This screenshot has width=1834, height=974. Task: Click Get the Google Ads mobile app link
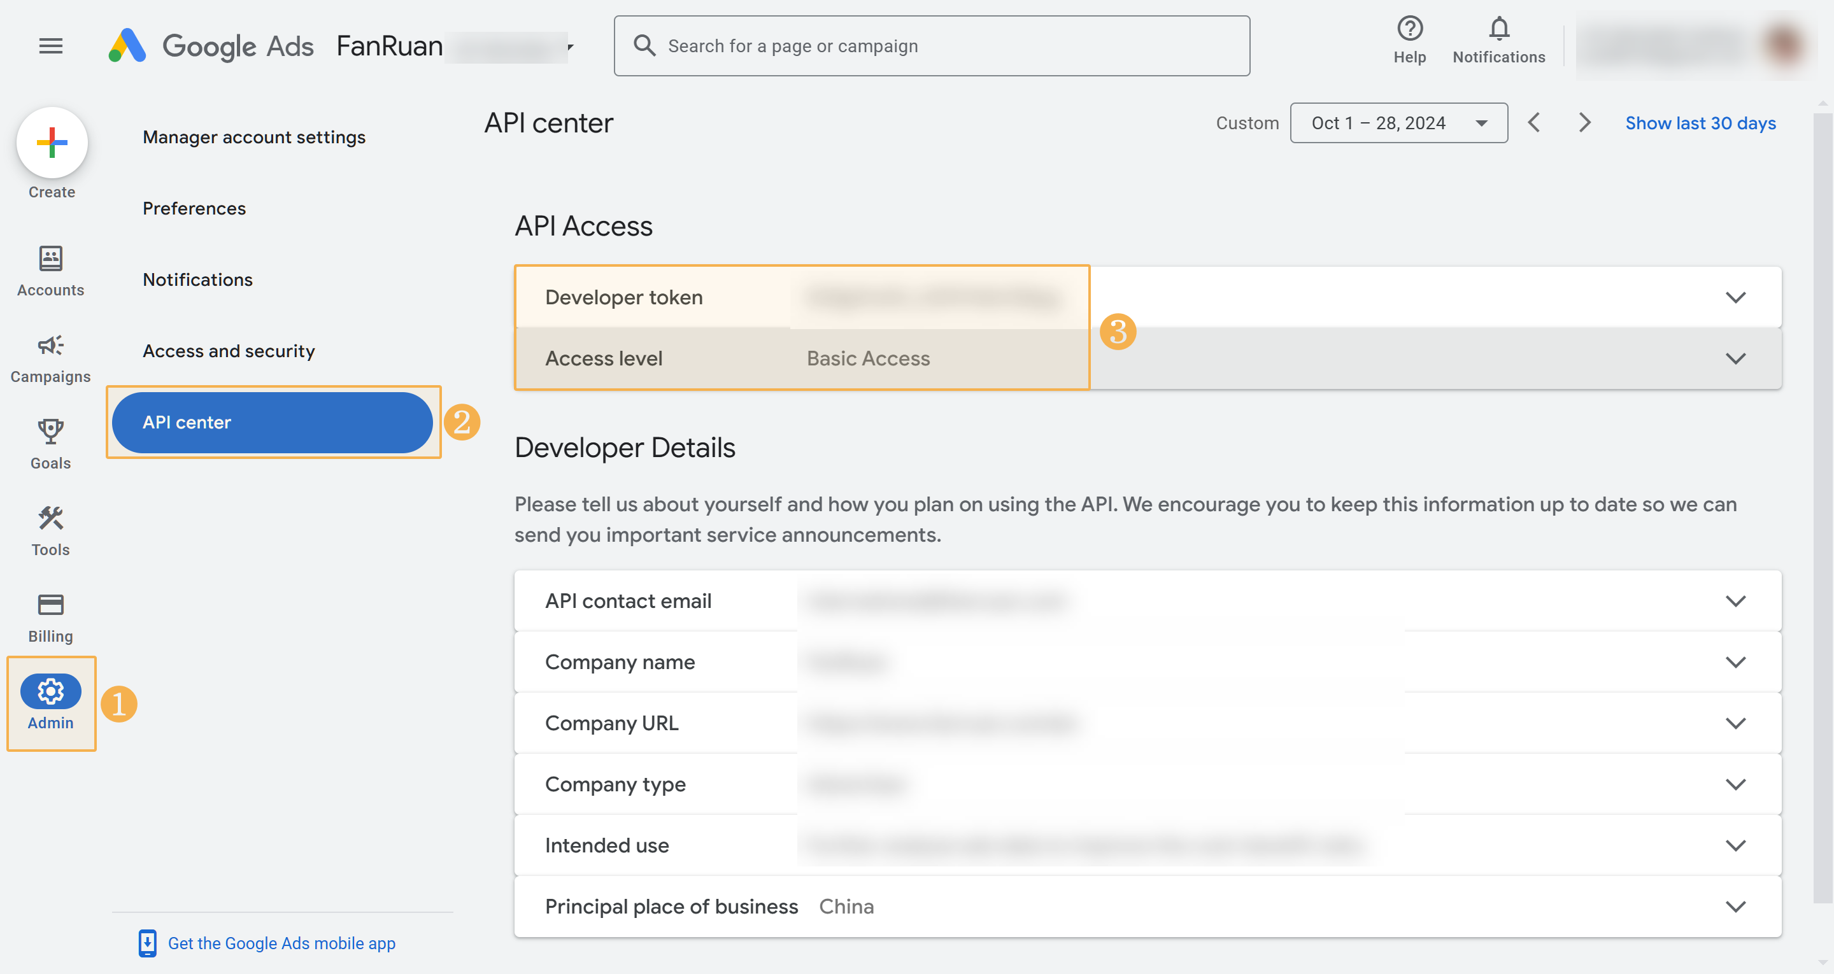(x=281, y=943)
